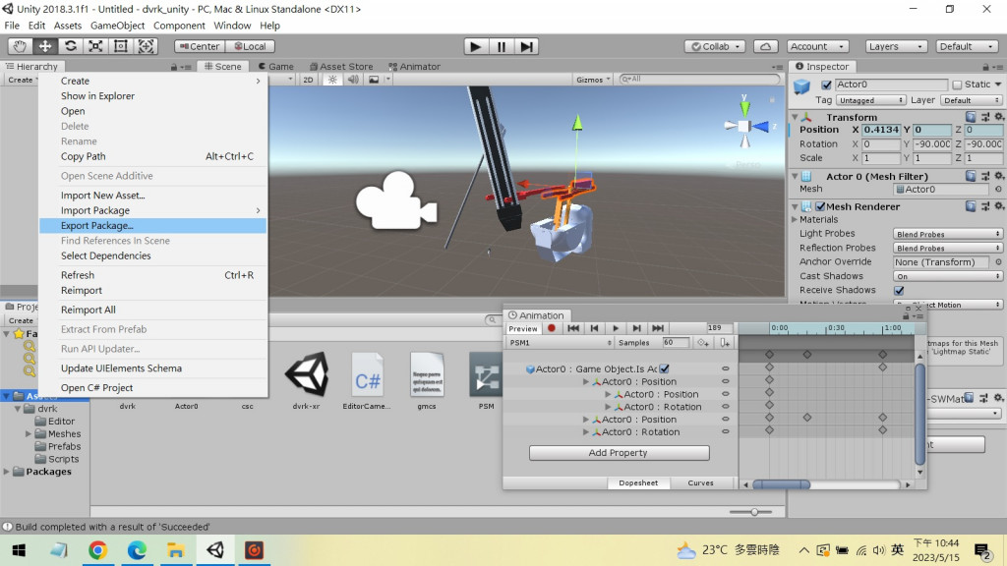Image resolution: width=1007 pixels, height=566 pixels.
Task: Click the Pause button in main toolbar
Action: tap(501, 46)
